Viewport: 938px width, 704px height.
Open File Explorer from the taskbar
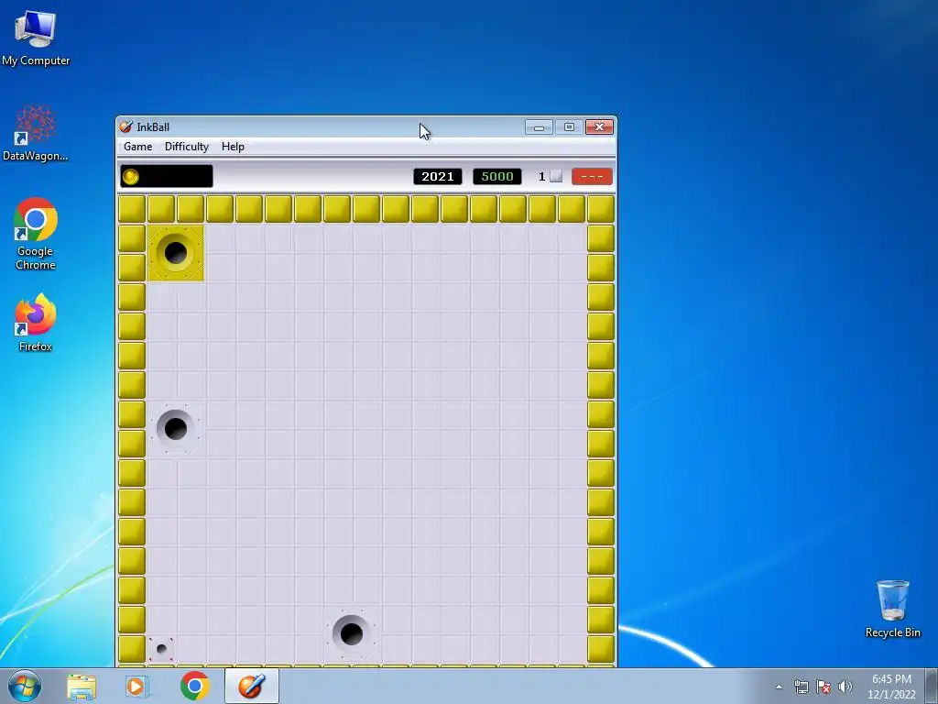tap(82, 687)
